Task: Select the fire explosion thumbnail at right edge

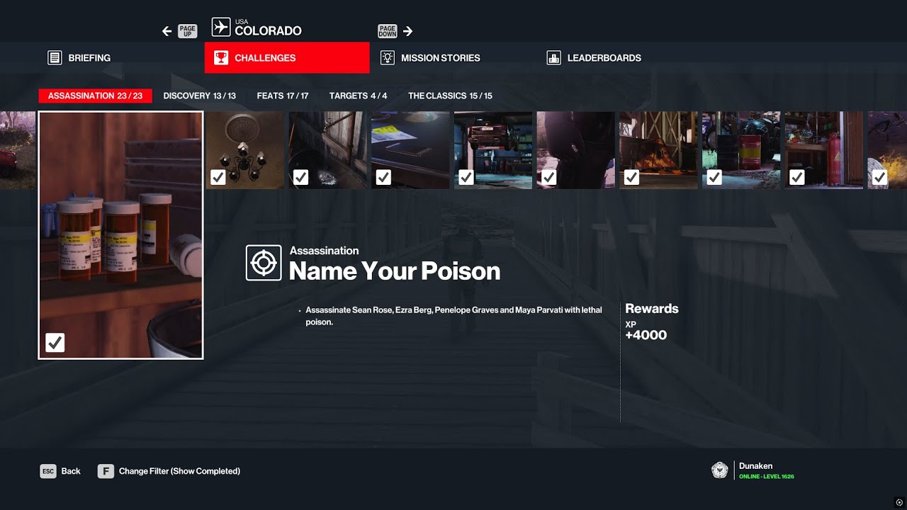Action: [887, 150]
